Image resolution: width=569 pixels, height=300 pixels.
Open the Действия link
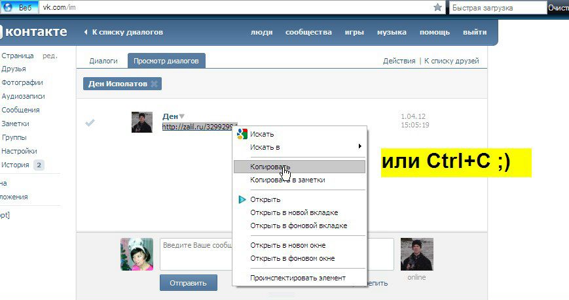(x=399, y=61)
